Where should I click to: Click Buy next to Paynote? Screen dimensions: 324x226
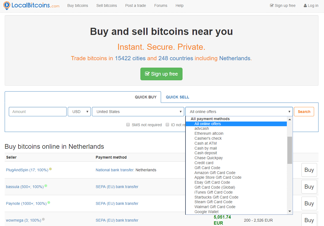[309, 203]
